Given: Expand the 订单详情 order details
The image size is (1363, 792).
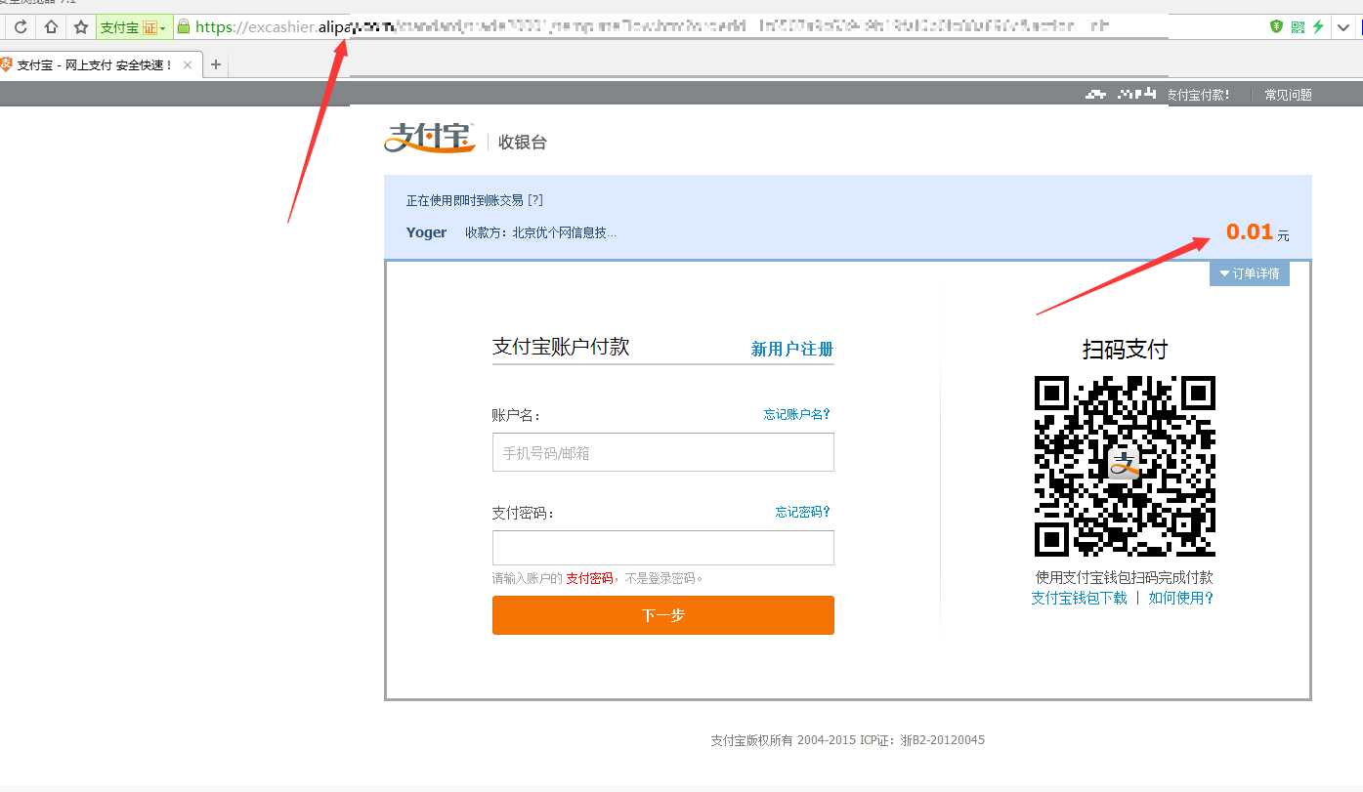Looking at the screenshot, I should point(1250,273).
